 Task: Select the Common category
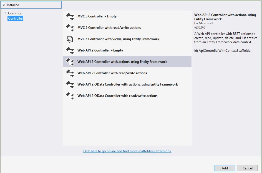(15, 13)
